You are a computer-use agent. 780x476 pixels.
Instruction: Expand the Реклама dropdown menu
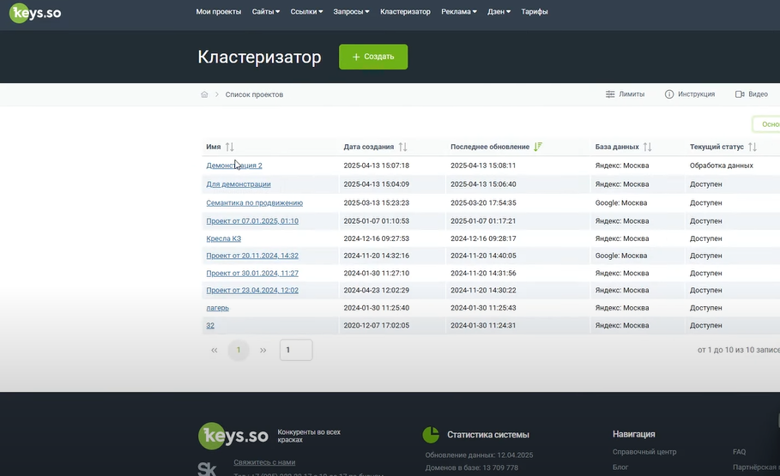459,11
